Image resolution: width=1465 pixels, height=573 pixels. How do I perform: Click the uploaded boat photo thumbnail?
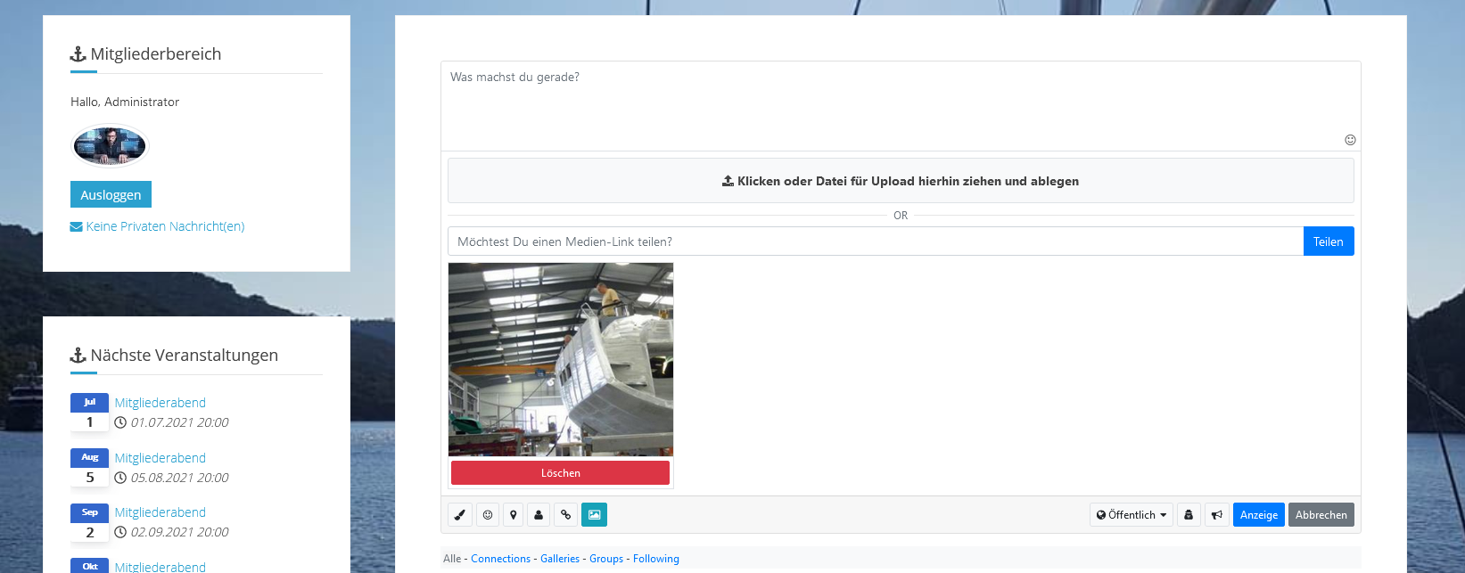(561, 359)
